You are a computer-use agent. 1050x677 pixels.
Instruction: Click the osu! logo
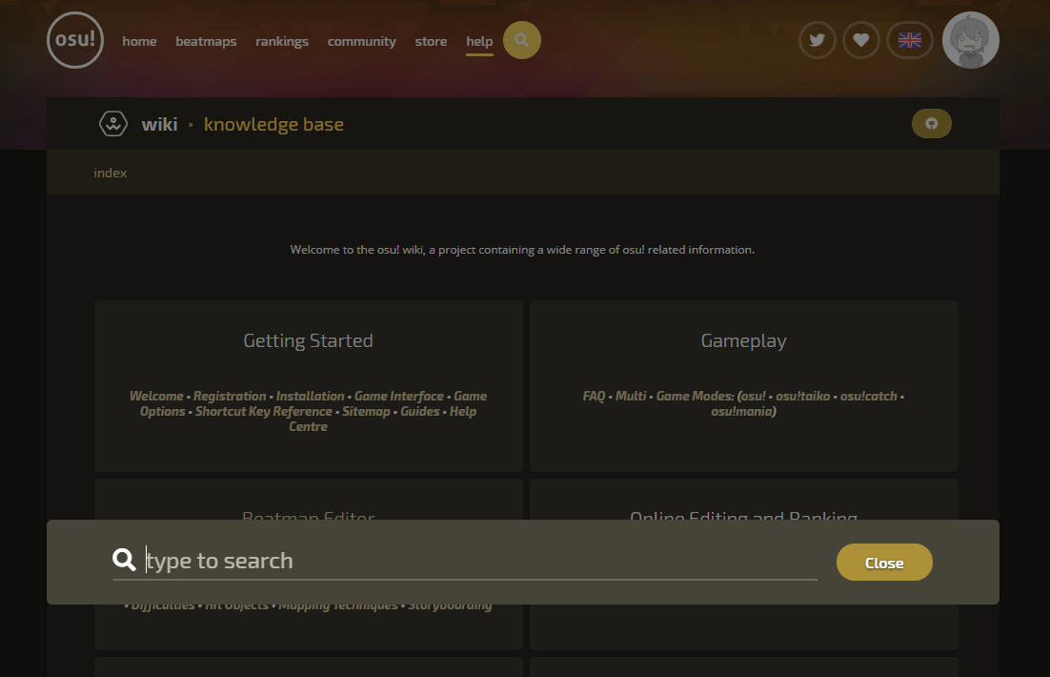point(74,40)
